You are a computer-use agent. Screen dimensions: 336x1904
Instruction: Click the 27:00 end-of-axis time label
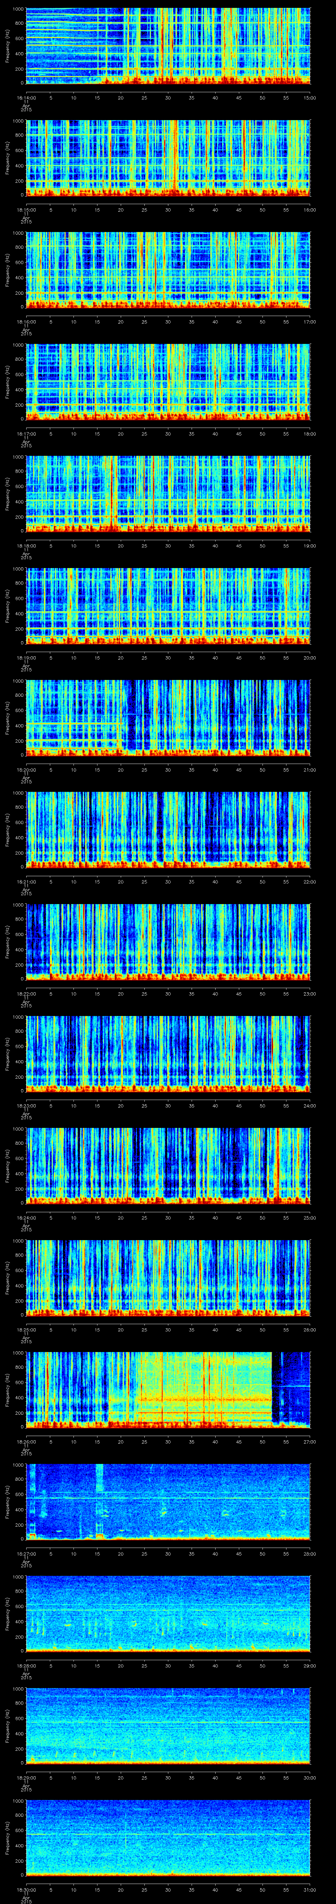click(x=309, y=1441)
